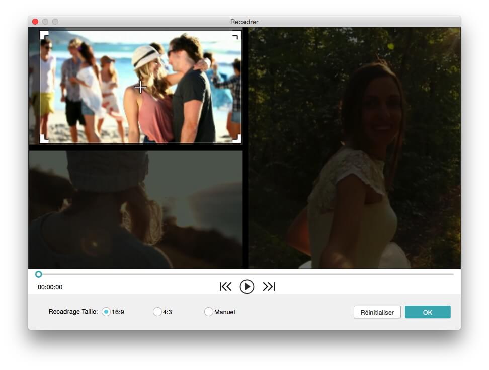Click the playback scrubber handle
The image size is (489, 370).
(x=38, y=274)
